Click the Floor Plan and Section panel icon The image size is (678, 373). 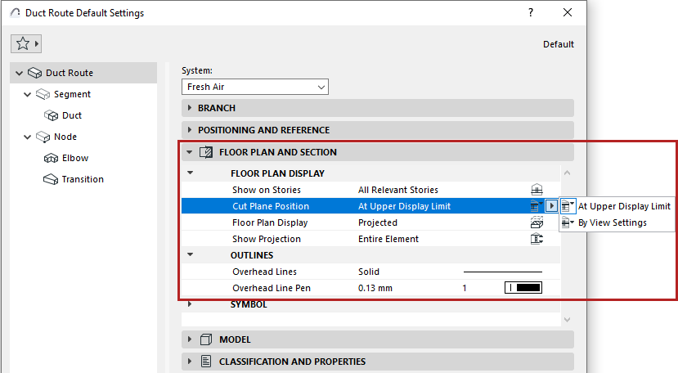pos(206,152)
